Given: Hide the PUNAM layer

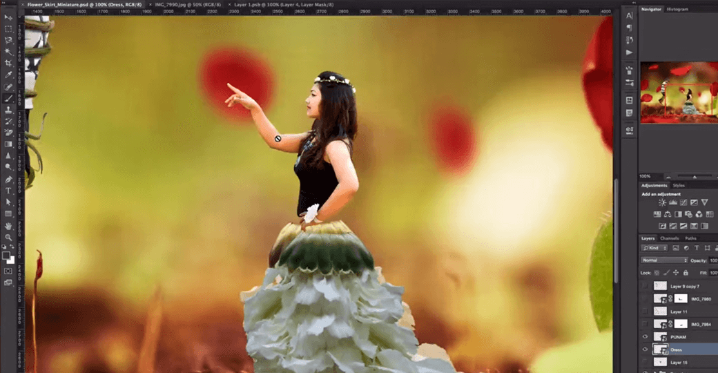Looking at the screenshot, I should pos(646,336).
